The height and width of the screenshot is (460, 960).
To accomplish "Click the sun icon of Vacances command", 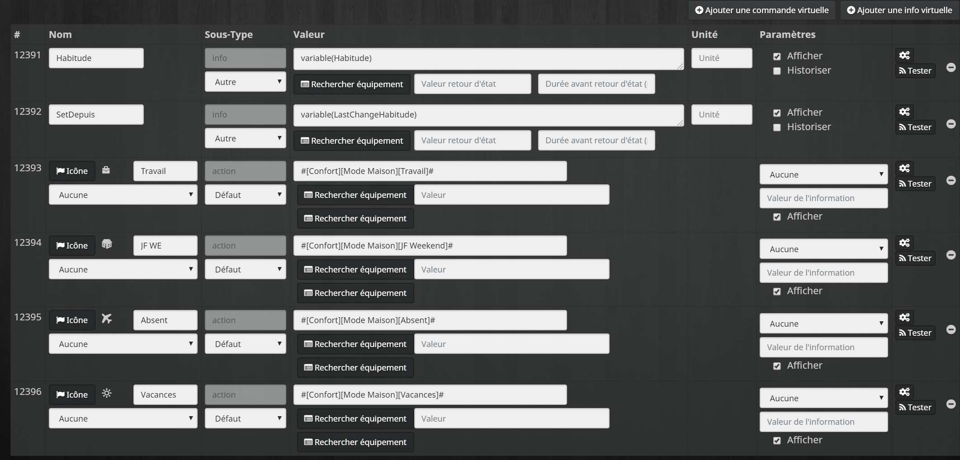I will (107, 393).
